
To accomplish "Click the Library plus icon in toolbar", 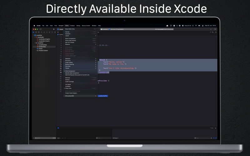I will pos(211,29).
